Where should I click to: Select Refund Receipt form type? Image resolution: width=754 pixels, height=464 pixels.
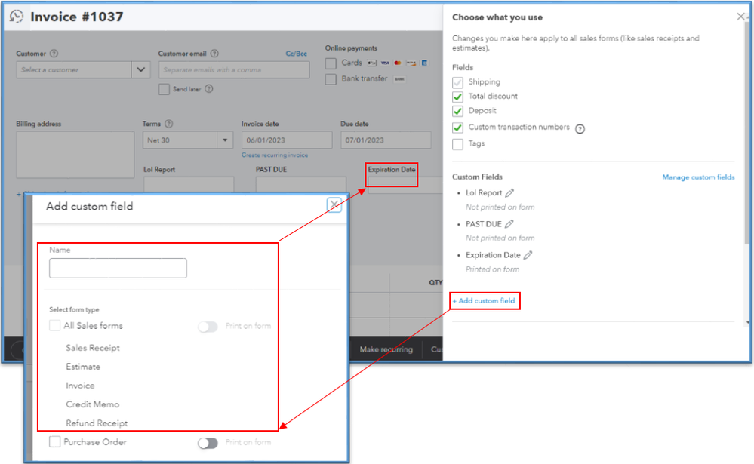click(97, 423)
